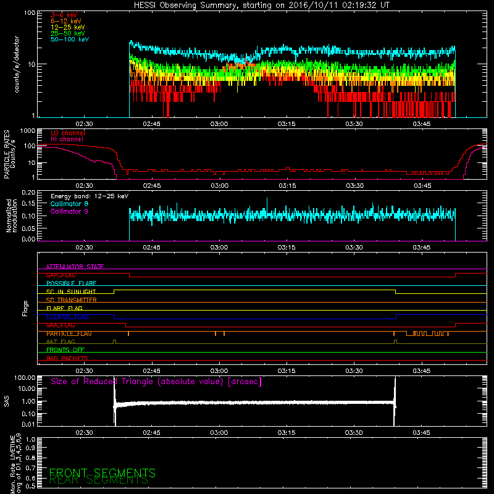Select the "HI channel" legend label

pos(67,140)
